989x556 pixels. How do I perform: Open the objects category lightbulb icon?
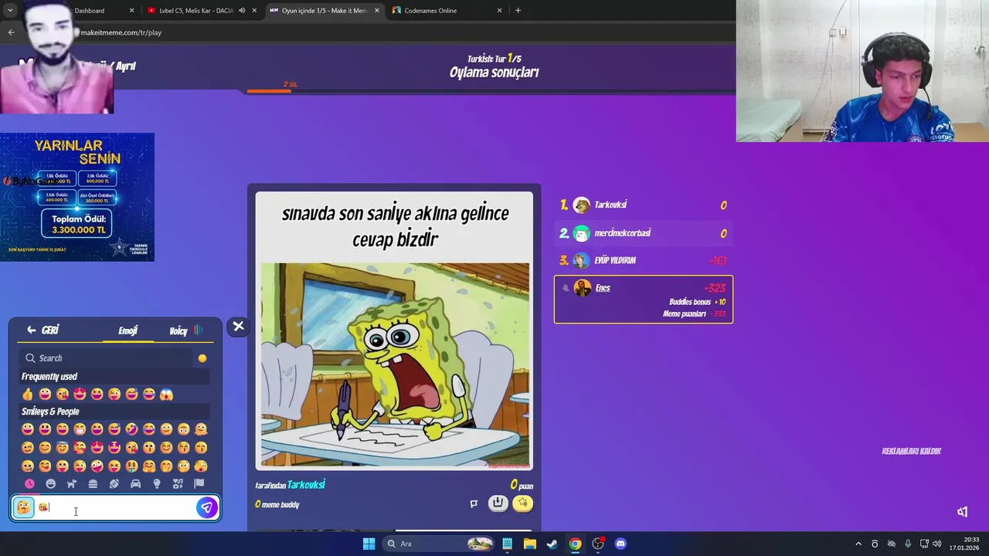pyautogui.click(x=157, y=484)
